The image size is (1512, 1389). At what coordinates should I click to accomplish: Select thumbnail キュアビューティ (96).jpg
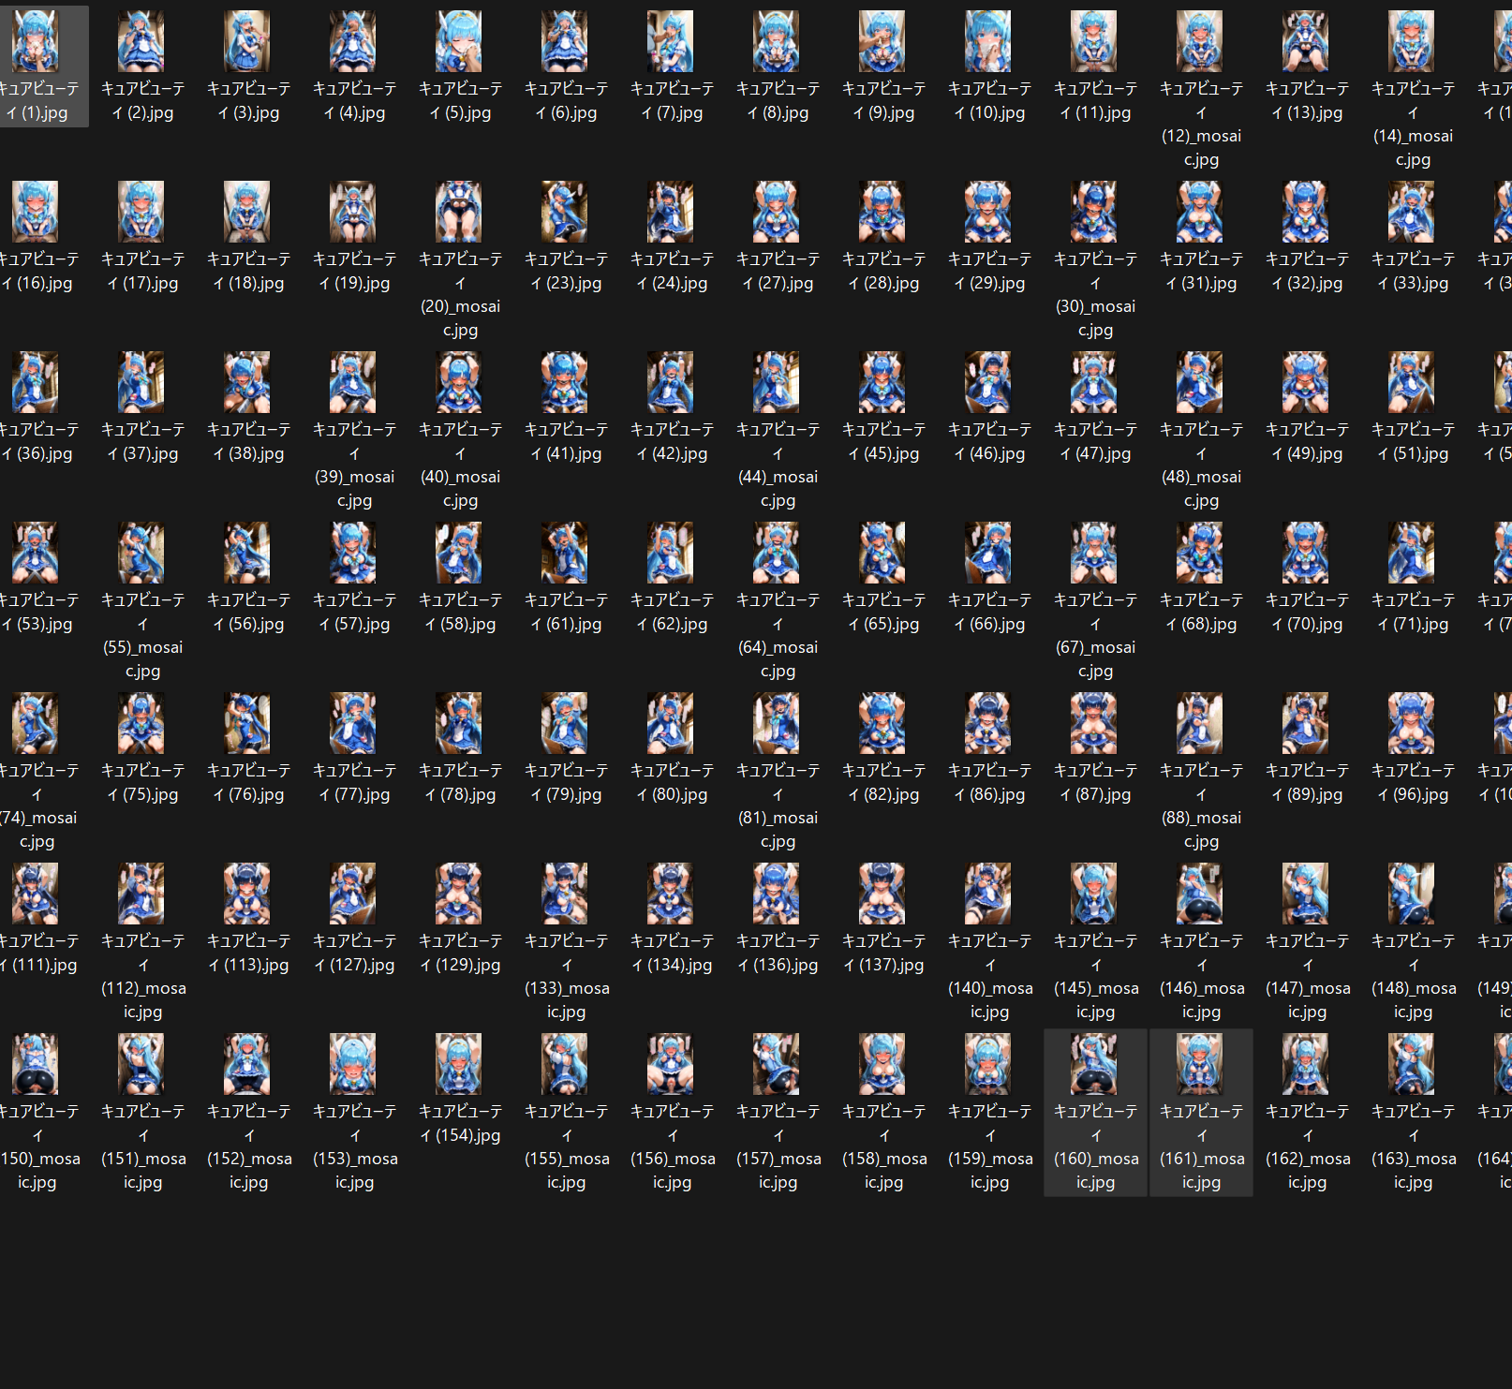1412,723
